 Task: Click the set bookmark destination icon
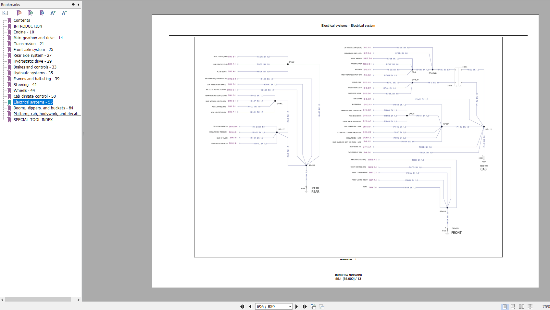42,13
